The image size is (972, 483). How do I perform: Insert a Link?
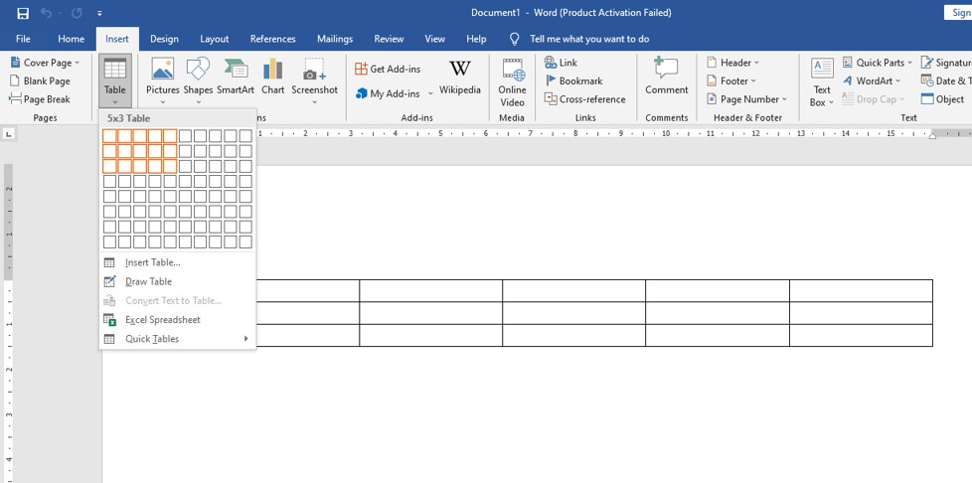(x=561, y=63)
